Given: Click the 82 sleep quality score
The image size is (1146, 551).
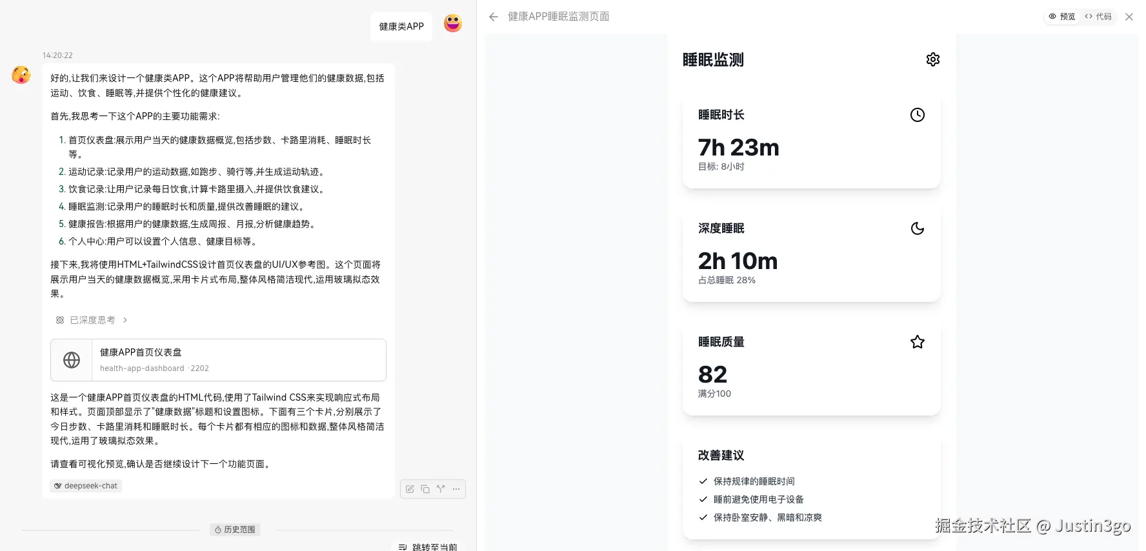Looking at the screenshot, I should (712, 375).
